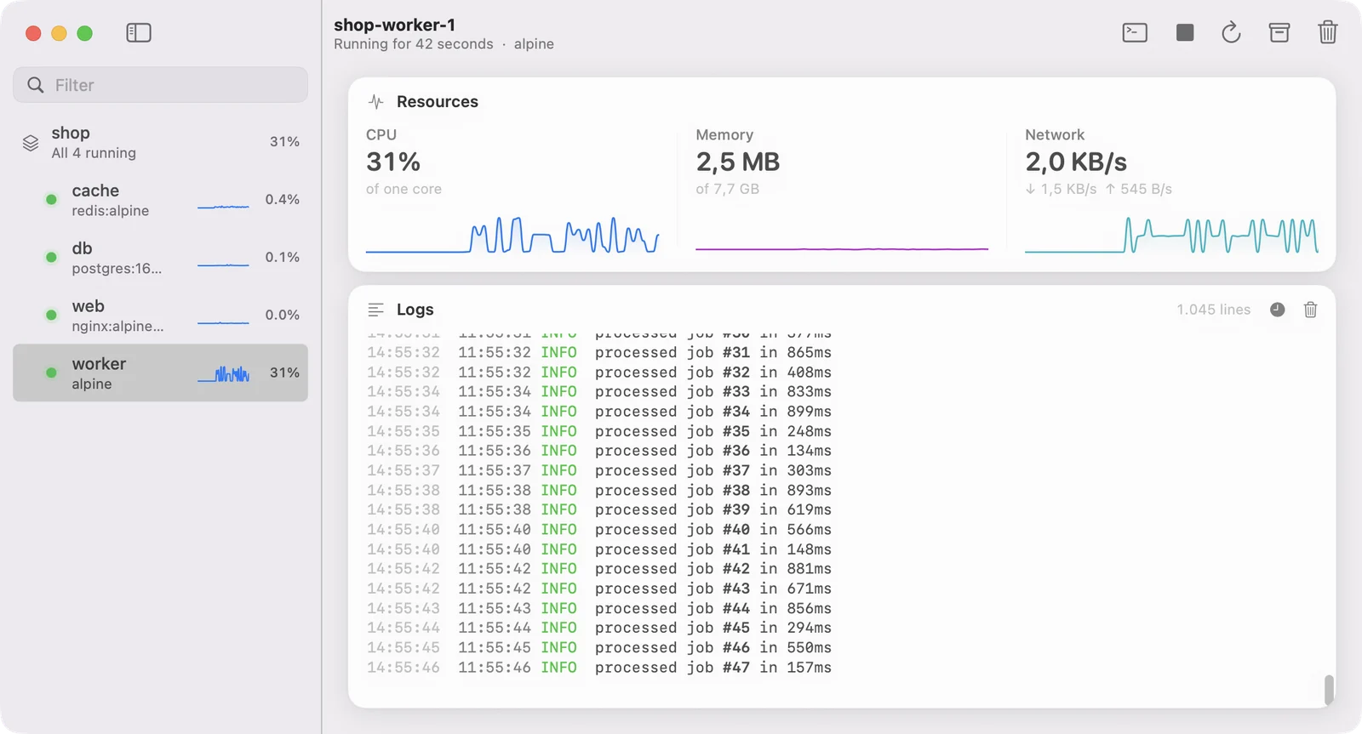Click the Logs lines icon
The image size is (1362, 734).
pyautogui.click(x=375, y=310)
